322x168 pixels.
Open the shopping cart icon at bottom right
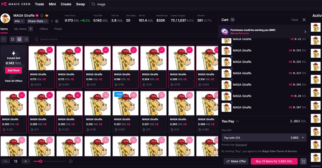303,161
